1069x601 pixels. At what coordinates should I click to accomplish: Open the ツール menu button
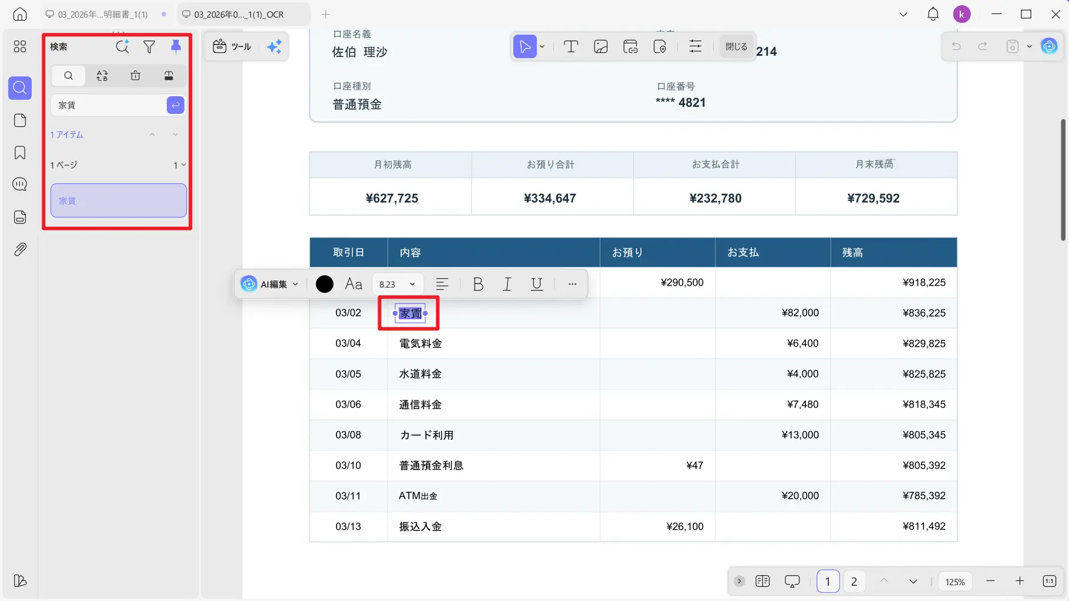[x=232, y=46]
